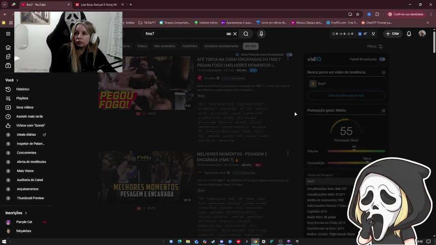Image resolution: width=436 pixels, height=245 pixels.
Task: Expand the Você section
Action: point(12,80)
